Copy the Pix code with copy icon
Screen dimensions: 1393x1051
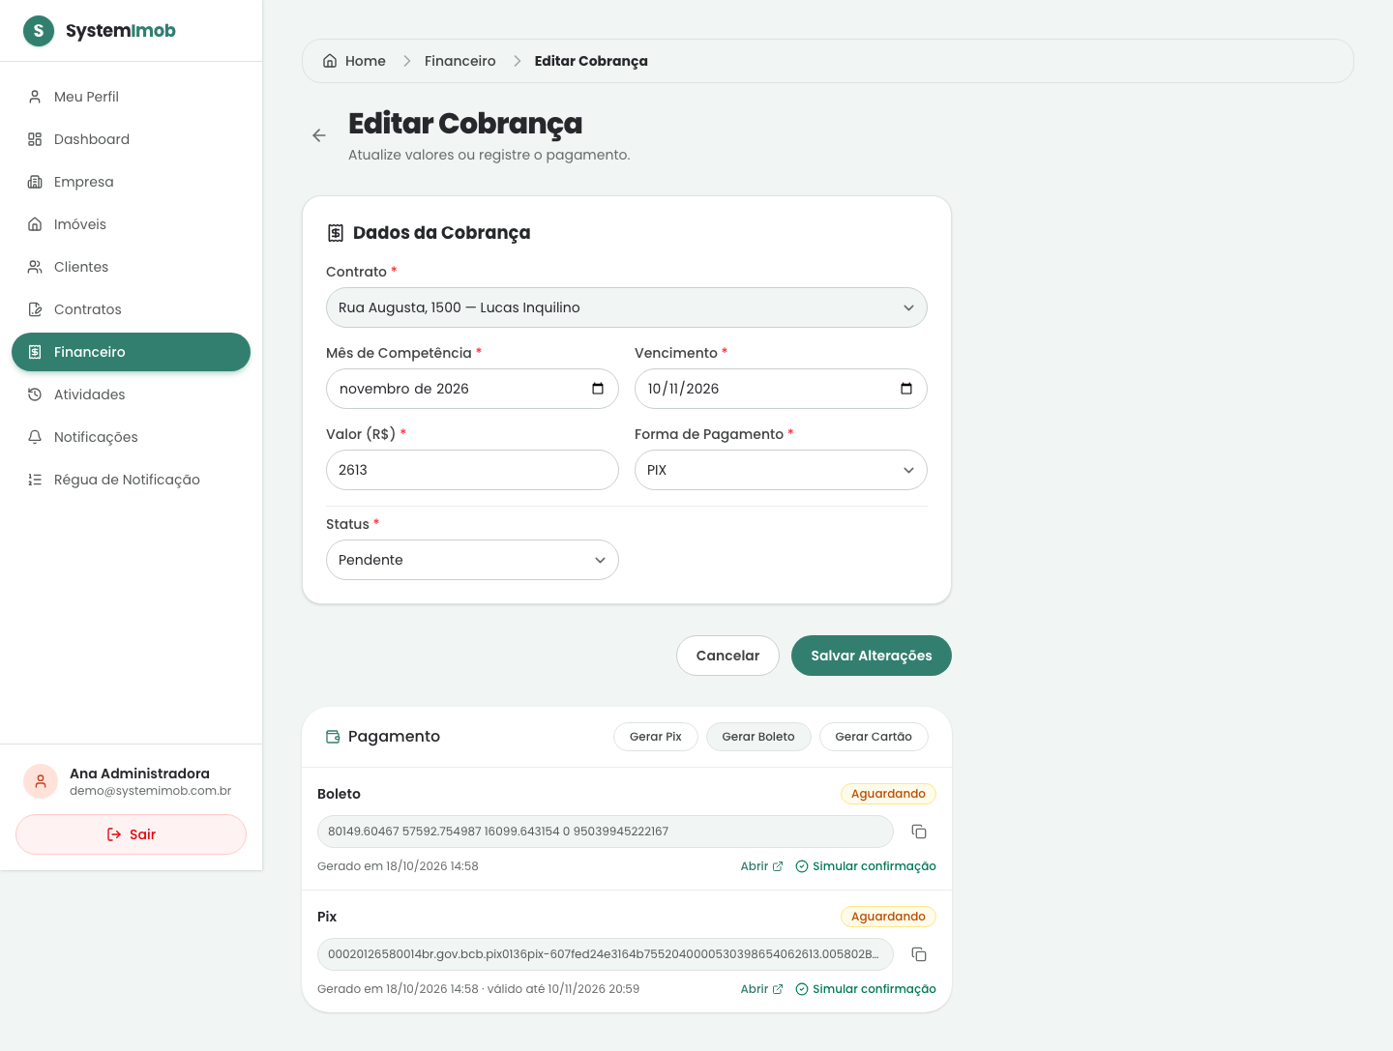[x=919, y=954]
